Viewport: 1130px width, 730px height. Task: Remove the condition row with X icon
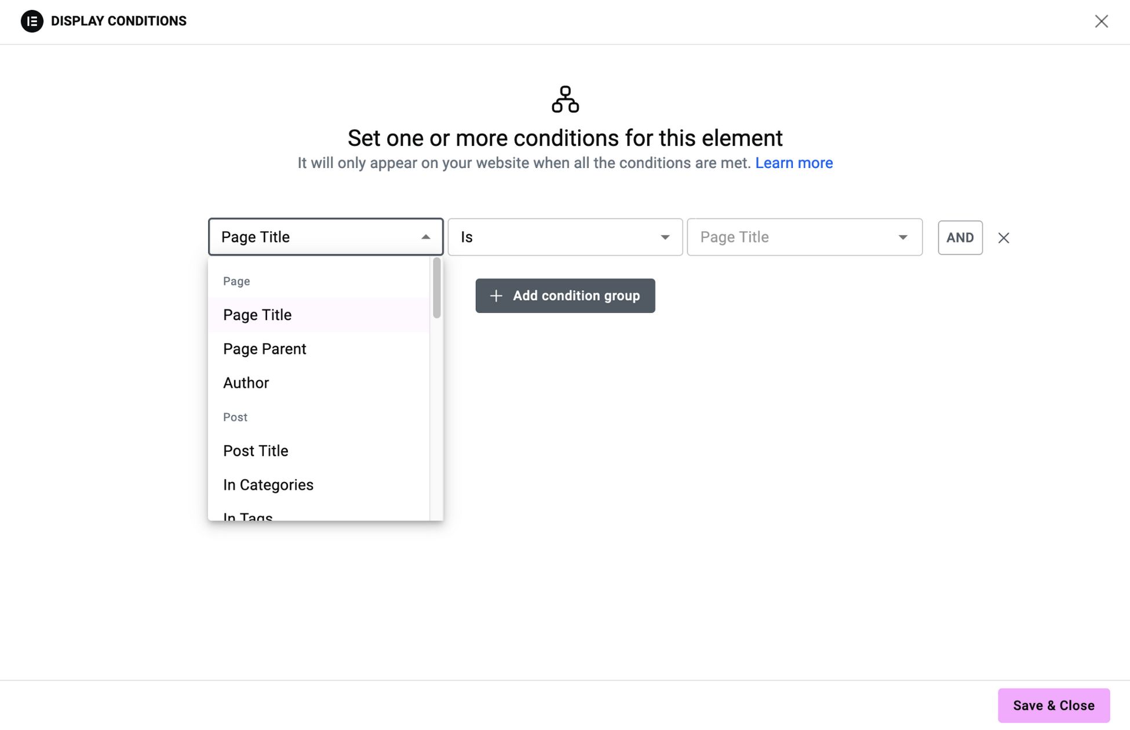tap(1004, 238)
